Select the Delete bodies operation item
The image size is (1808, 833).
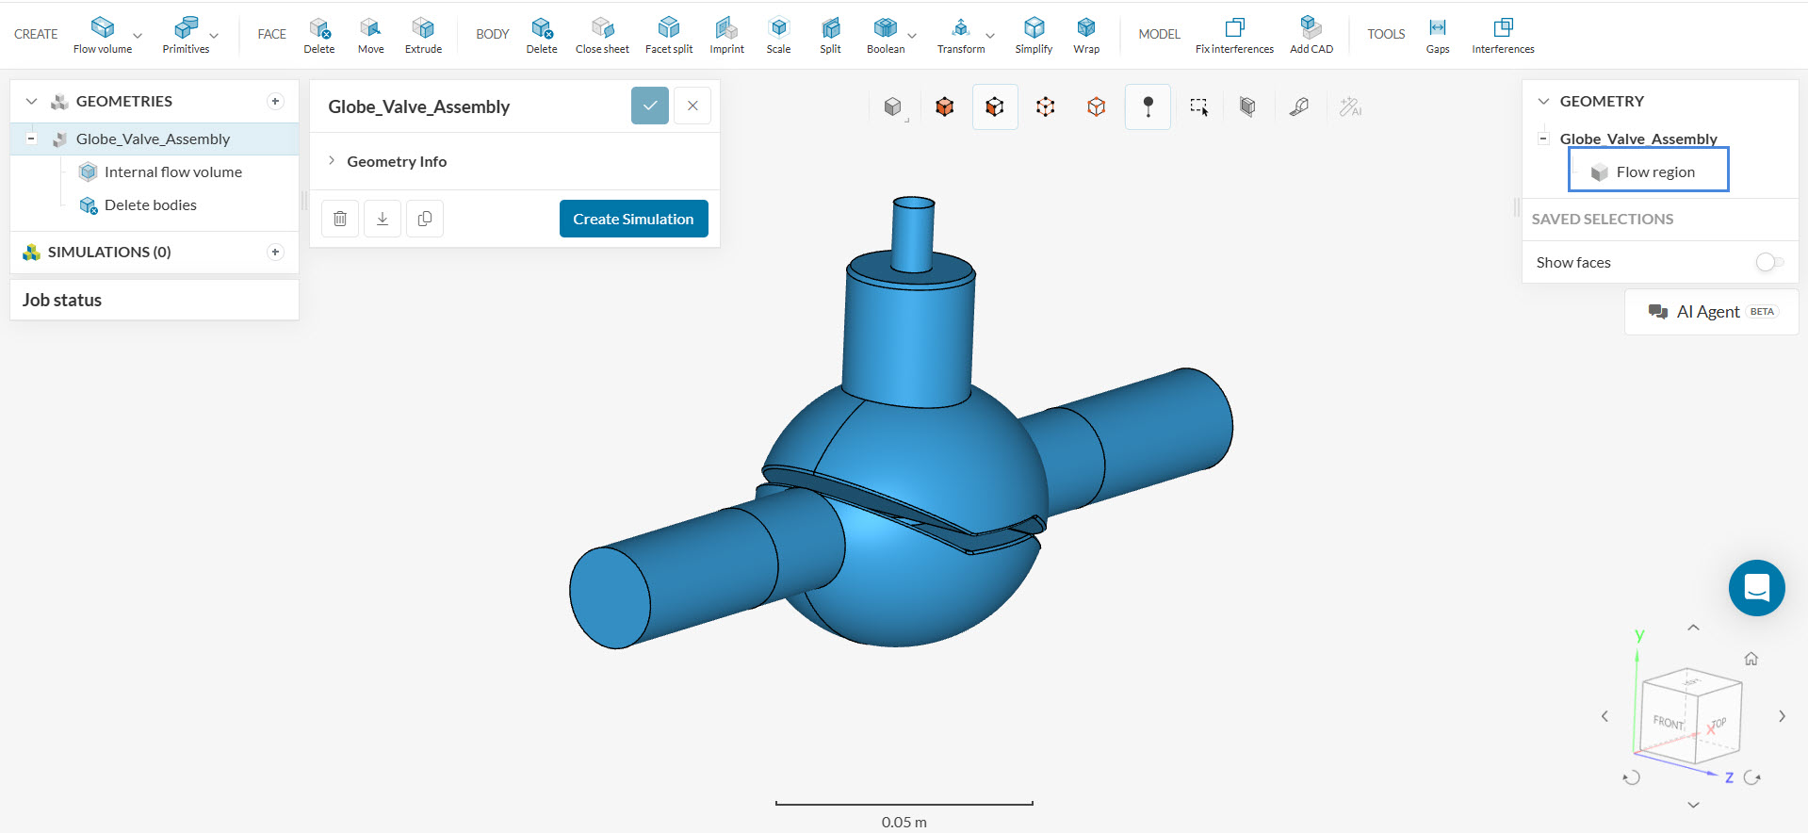[150, 204]
